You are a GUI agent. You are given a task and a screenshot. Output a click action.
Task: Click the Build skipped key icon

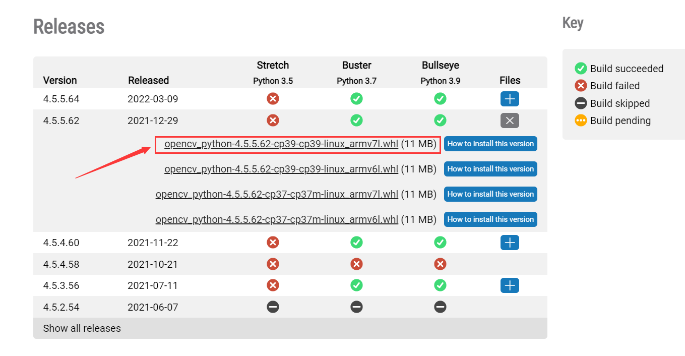point(581,103)
